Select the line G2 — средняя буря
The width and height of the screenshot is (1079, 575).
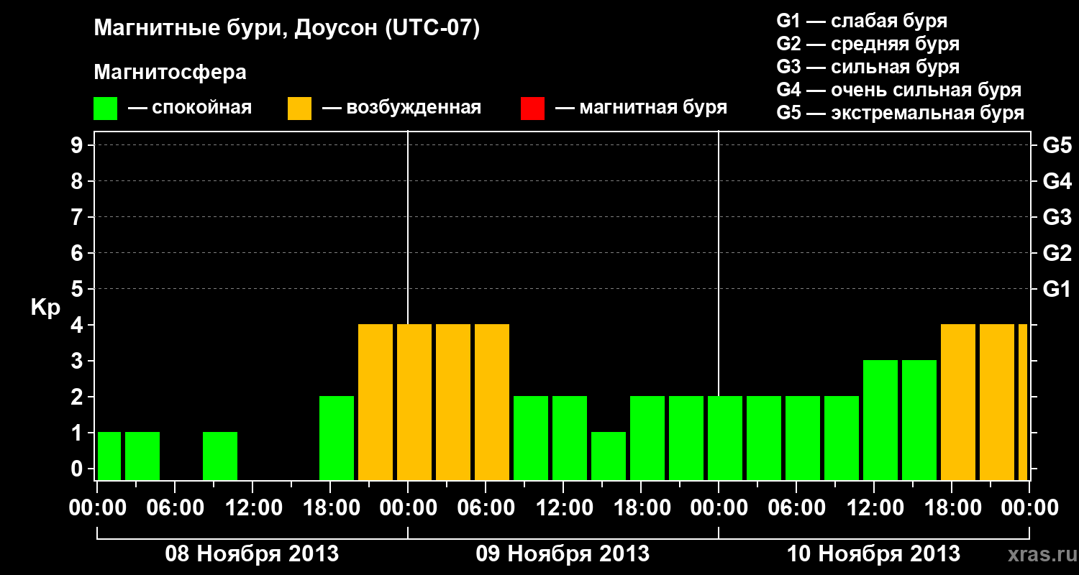pos(868,44)
